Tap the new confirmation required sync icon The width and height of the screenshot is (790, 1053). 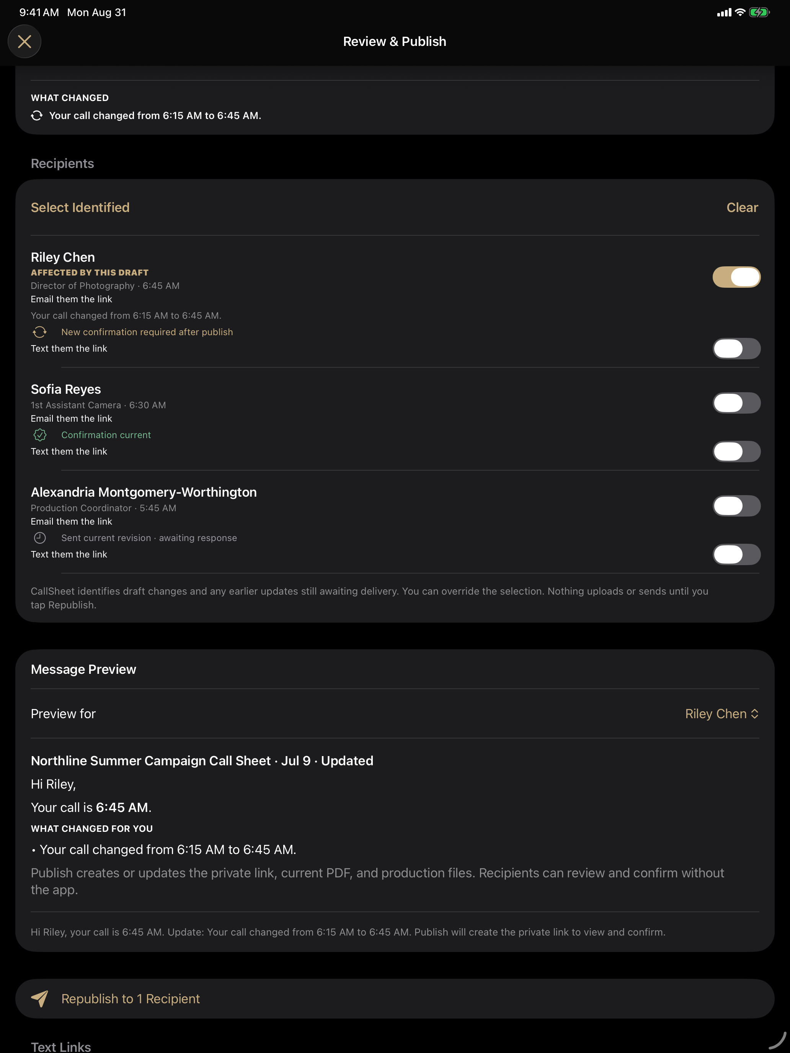point(40,332)
